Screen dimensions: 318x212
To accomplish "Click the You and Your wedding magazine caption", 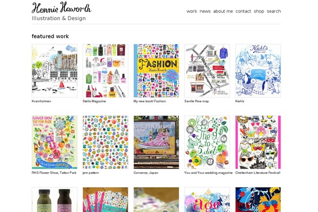I will click(208, 173).
